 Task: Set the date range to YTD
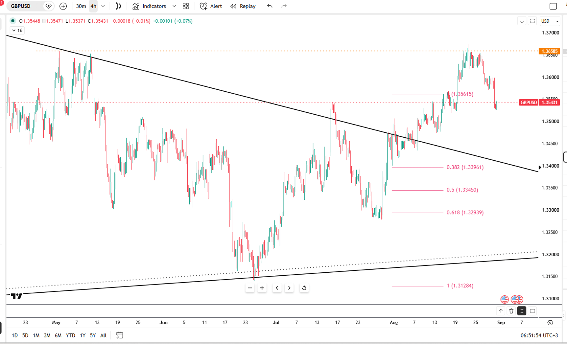point(70,335)
